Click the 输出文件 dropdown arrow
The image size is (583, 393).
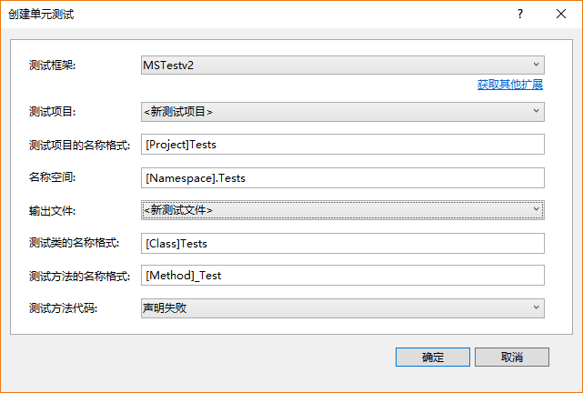pos(536,210)
